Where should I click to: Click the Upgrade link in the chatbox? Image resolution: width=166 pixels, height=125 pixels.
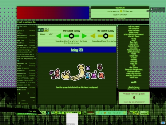click(33, 97)
